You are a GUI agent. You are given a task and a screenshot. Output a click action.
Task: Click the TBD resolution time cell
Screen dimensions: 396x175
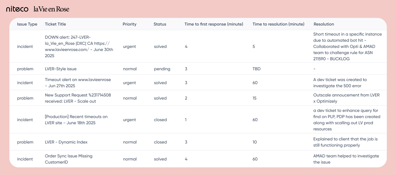pyautogui.click(x=256, y=69)
